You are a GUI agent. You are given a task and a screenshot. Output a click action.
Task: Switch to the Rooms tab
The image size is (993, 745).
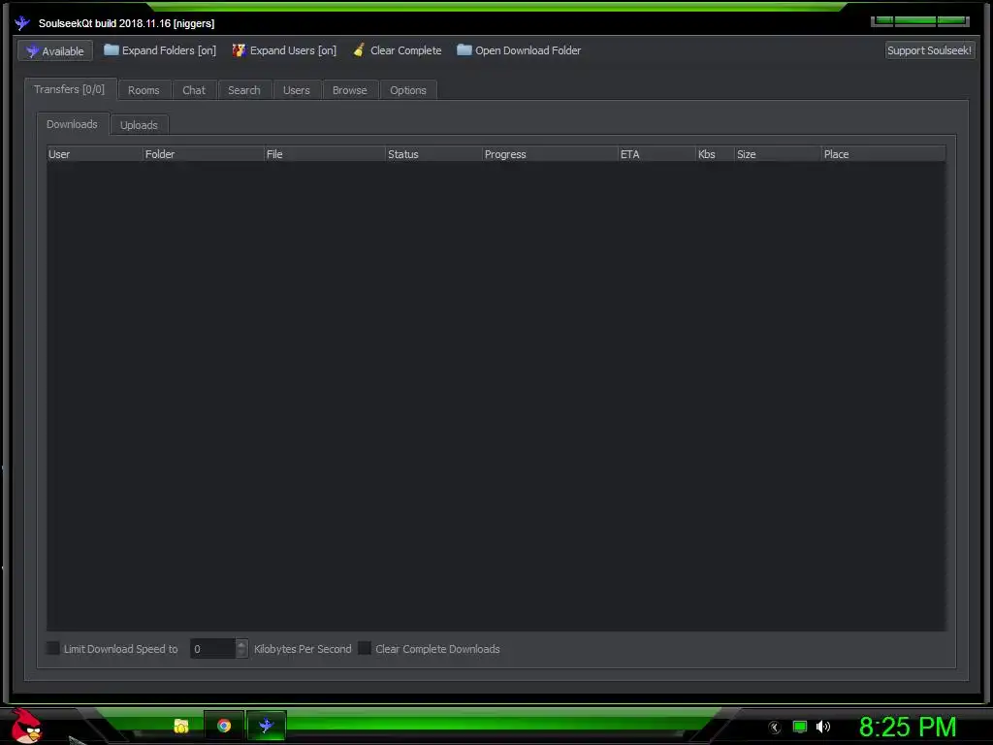(x=144, y=90)
